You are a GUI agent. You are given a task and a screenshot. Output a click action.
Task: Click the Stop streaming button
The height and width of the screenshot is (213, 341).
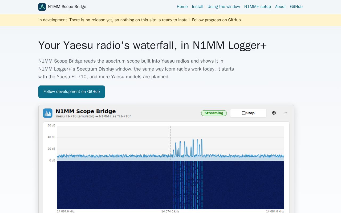(x=248, y=113)
